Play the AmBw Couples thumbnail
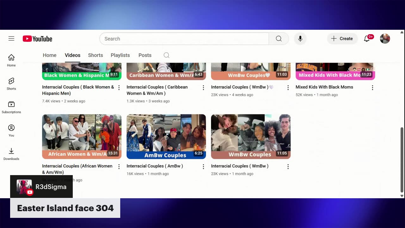Viewport: 405px width, 228px height. 166,136
